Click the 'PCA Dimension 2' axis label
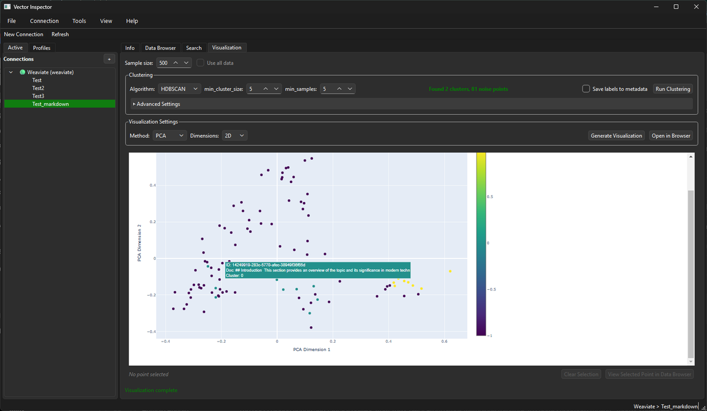 (x=140, y=243)
